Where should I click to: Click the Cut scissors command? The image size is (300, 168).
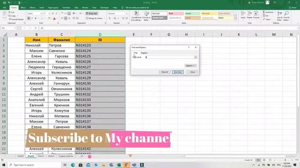tap(11, 12)
